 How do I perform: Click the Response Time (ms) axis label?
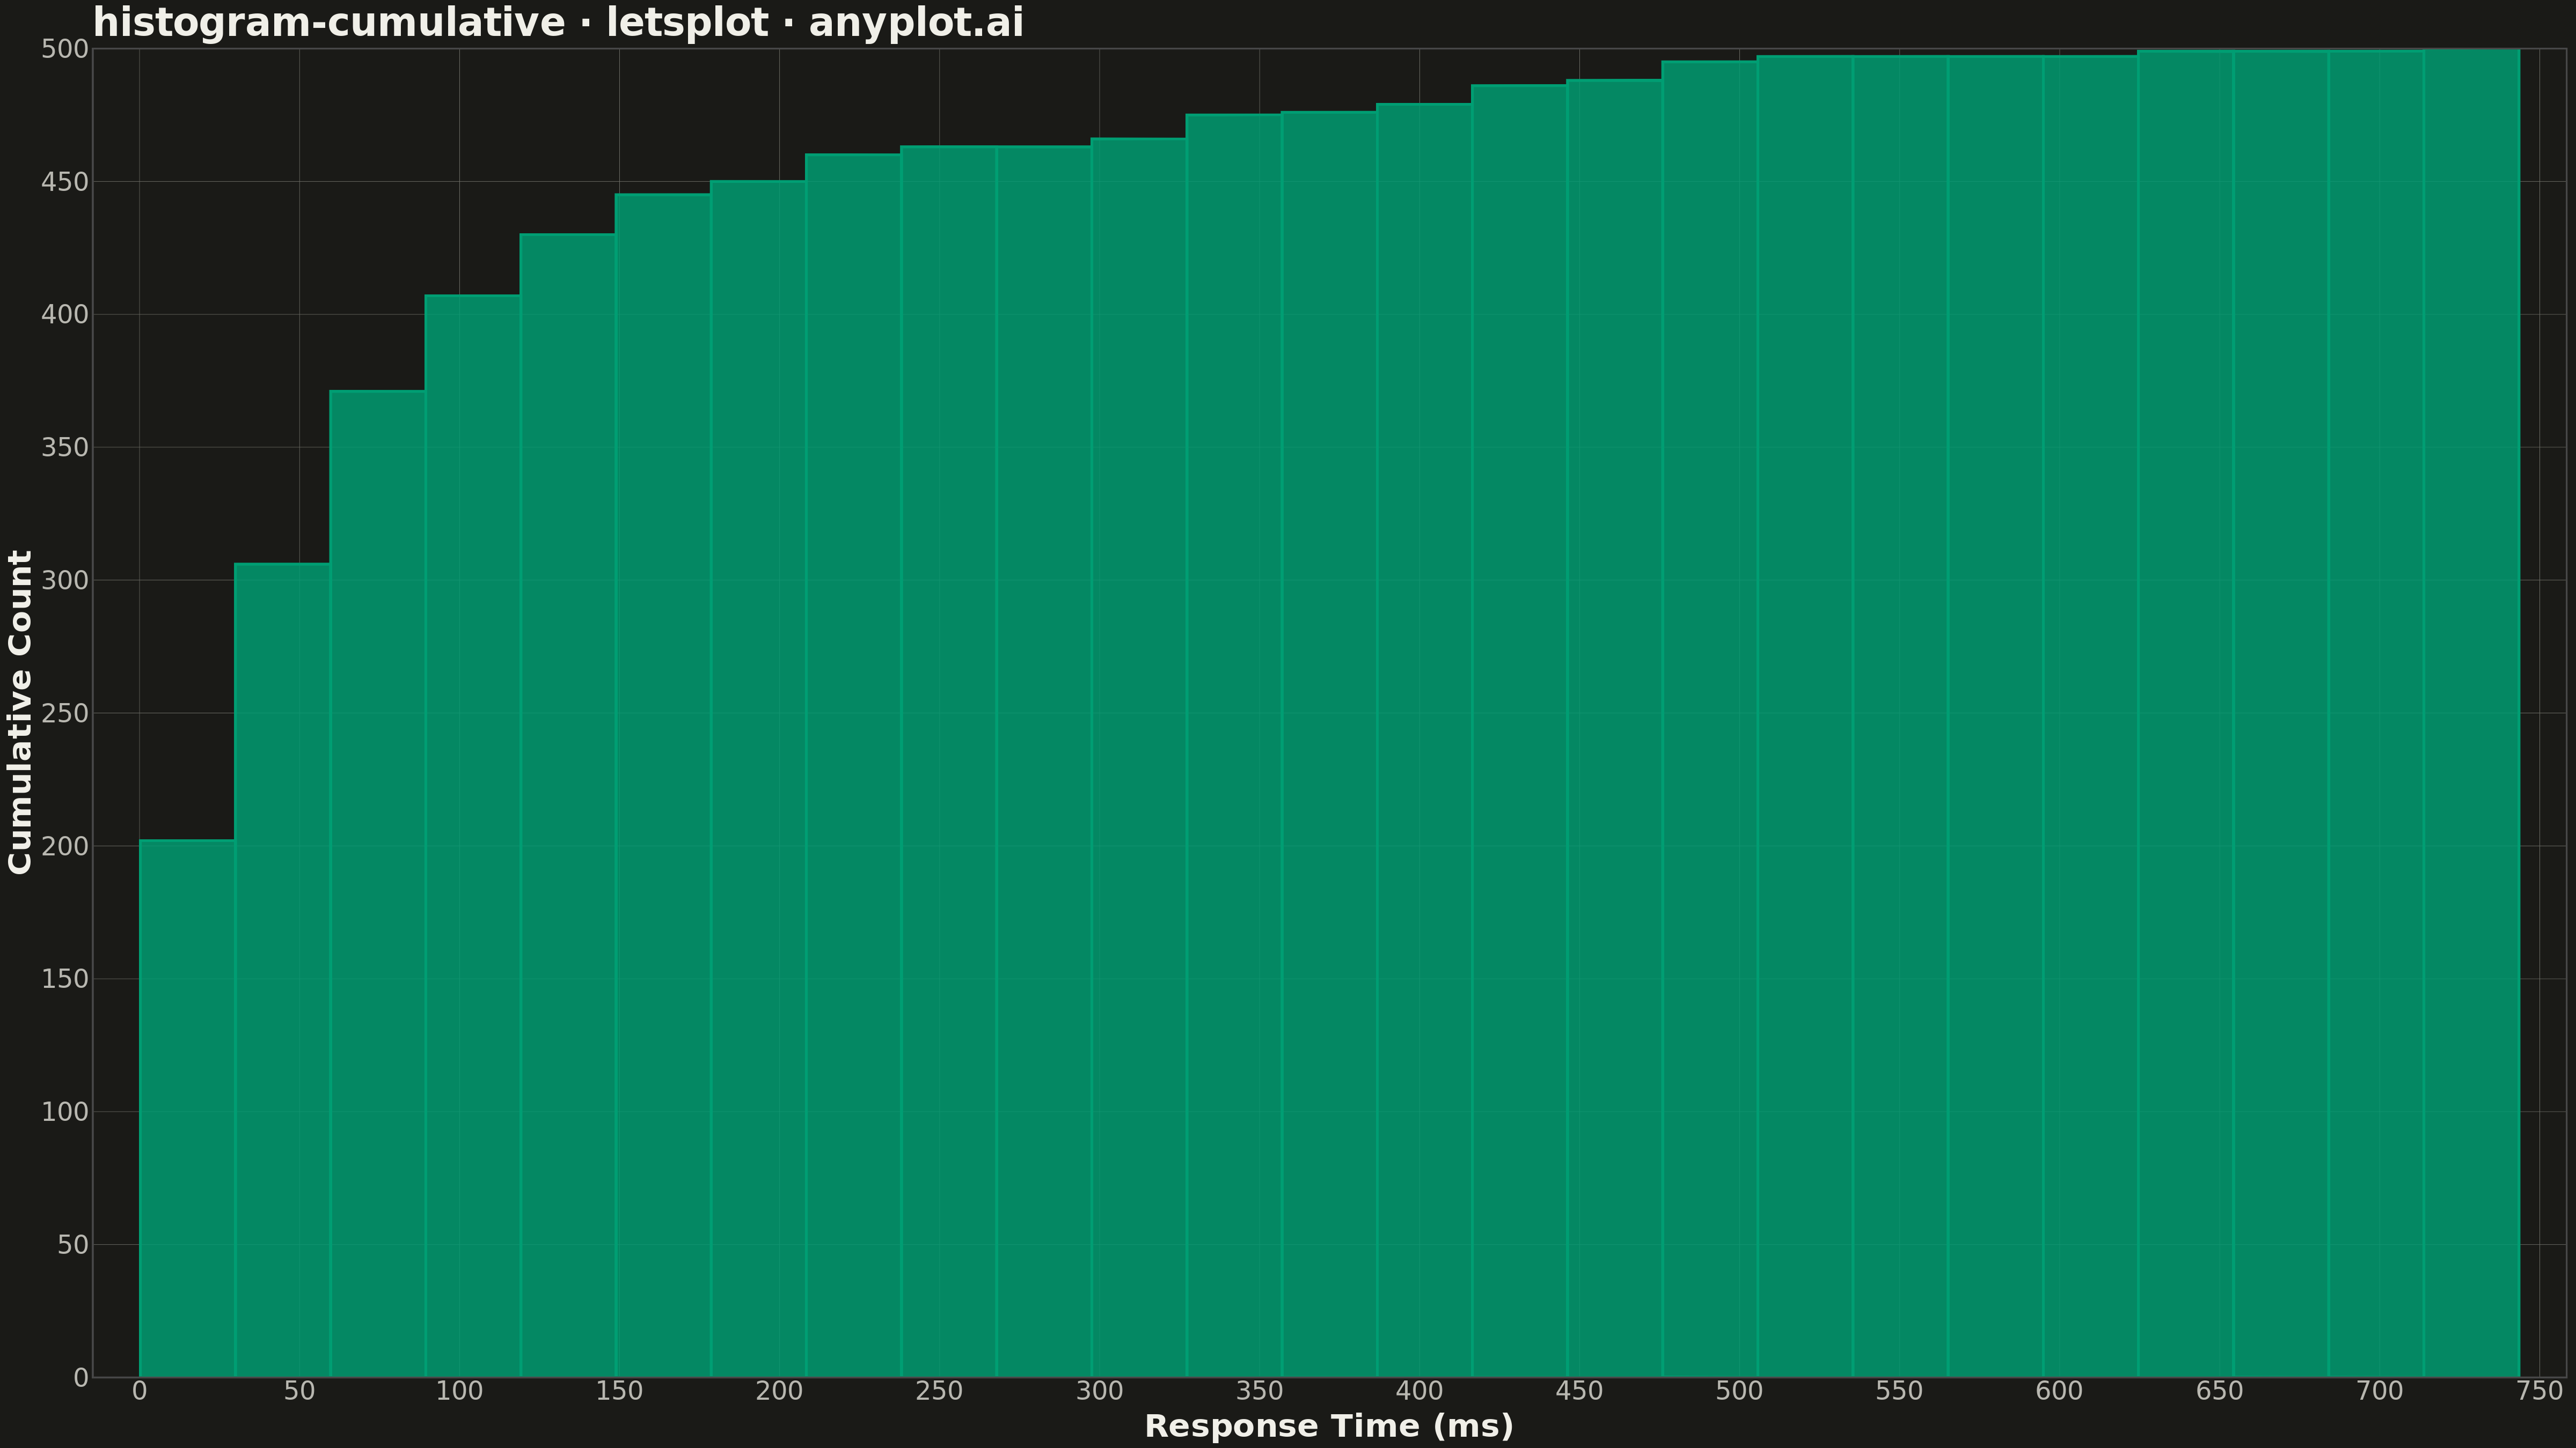tap(1329, 1426)
